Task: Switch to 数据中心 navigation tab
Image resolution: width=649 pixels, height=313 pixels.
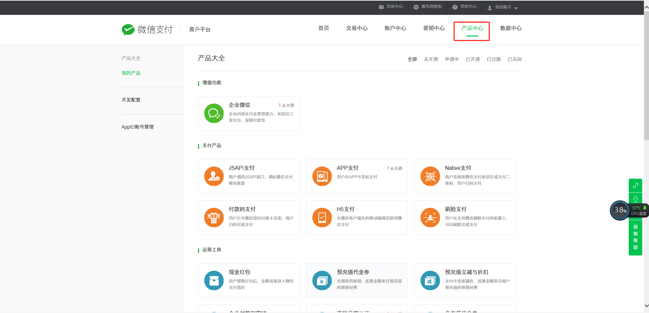Action: click(x=511, y=28)
